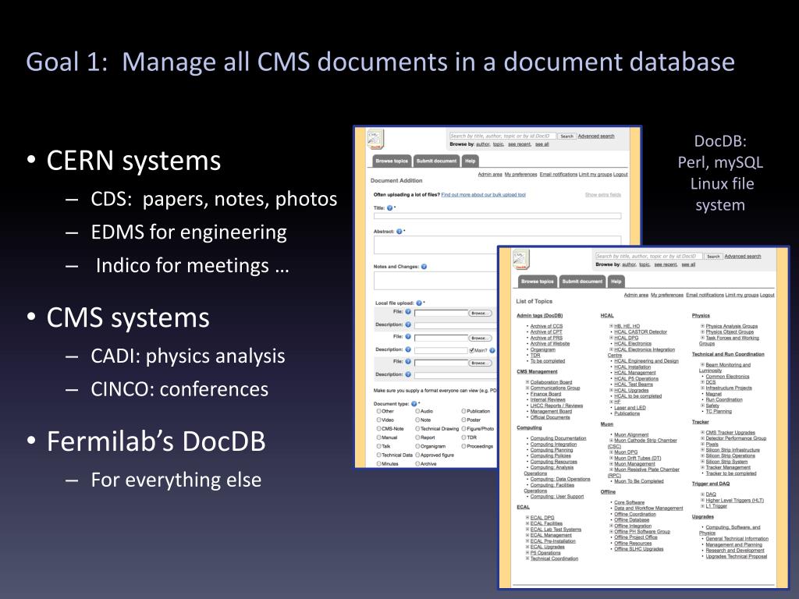The width and height of the screenshot is (799, 599).
Task: Select the Poster radio button
Action: coord(463,420)
